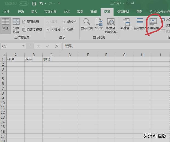The image size is (170, 142).
Task: Click the 全部重排 arrange all icon
Action: (140, 24)
